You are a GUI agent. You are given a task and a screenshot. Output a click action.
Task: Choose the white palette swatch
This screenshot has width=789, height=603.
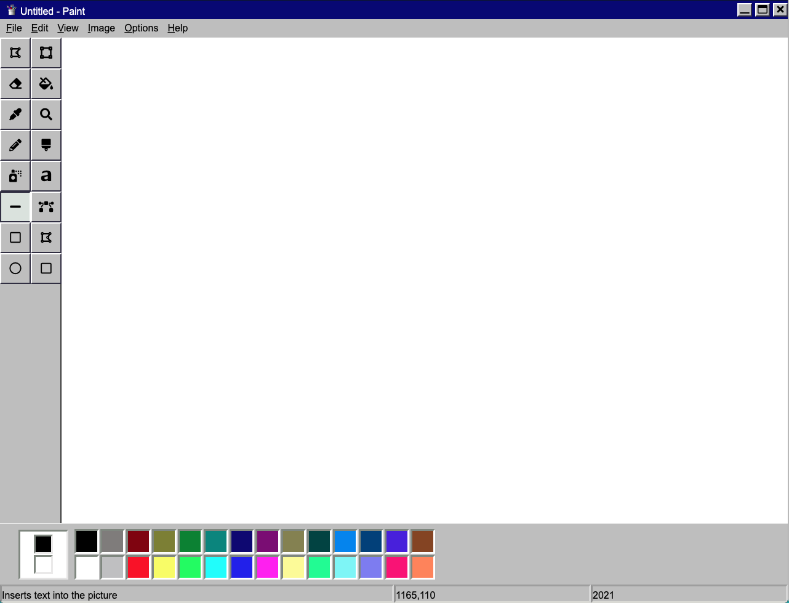tap(87, 567)
